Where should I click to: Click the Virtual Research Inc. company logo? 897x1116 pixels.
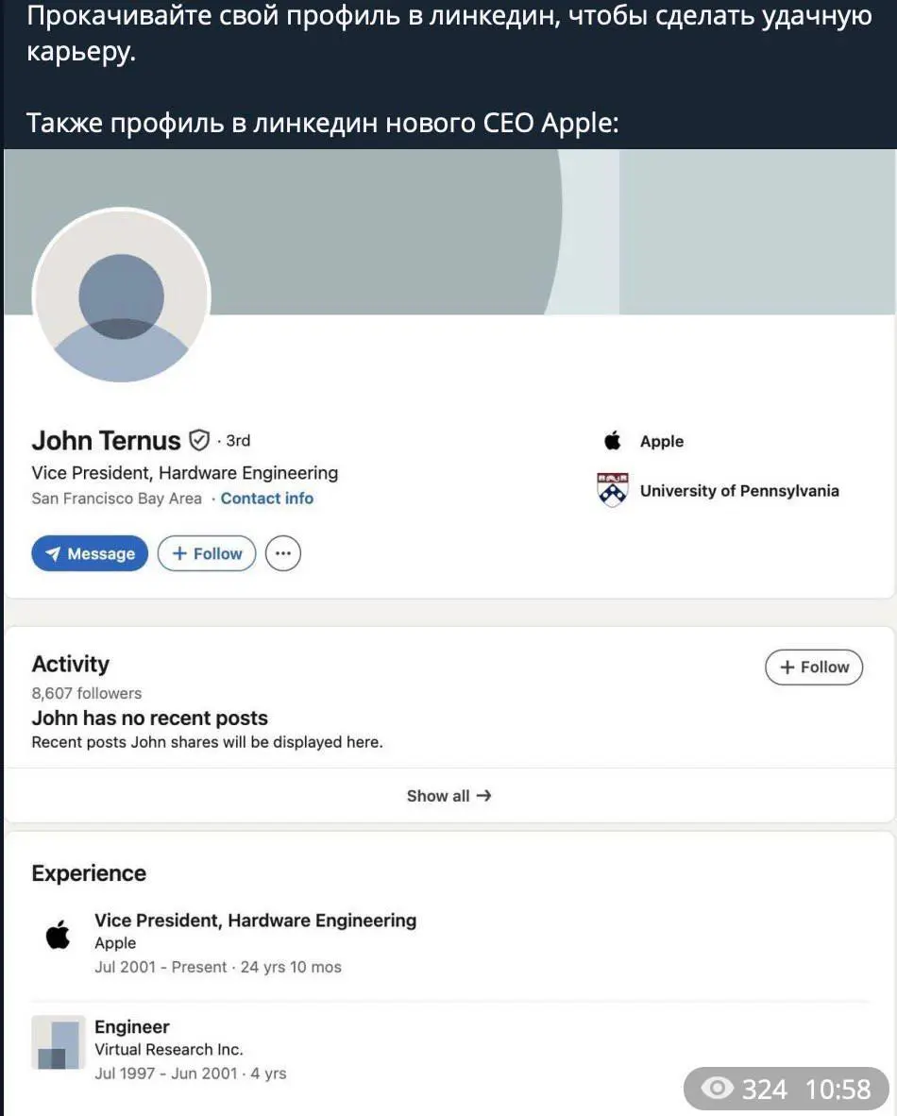pos(59,1042)
